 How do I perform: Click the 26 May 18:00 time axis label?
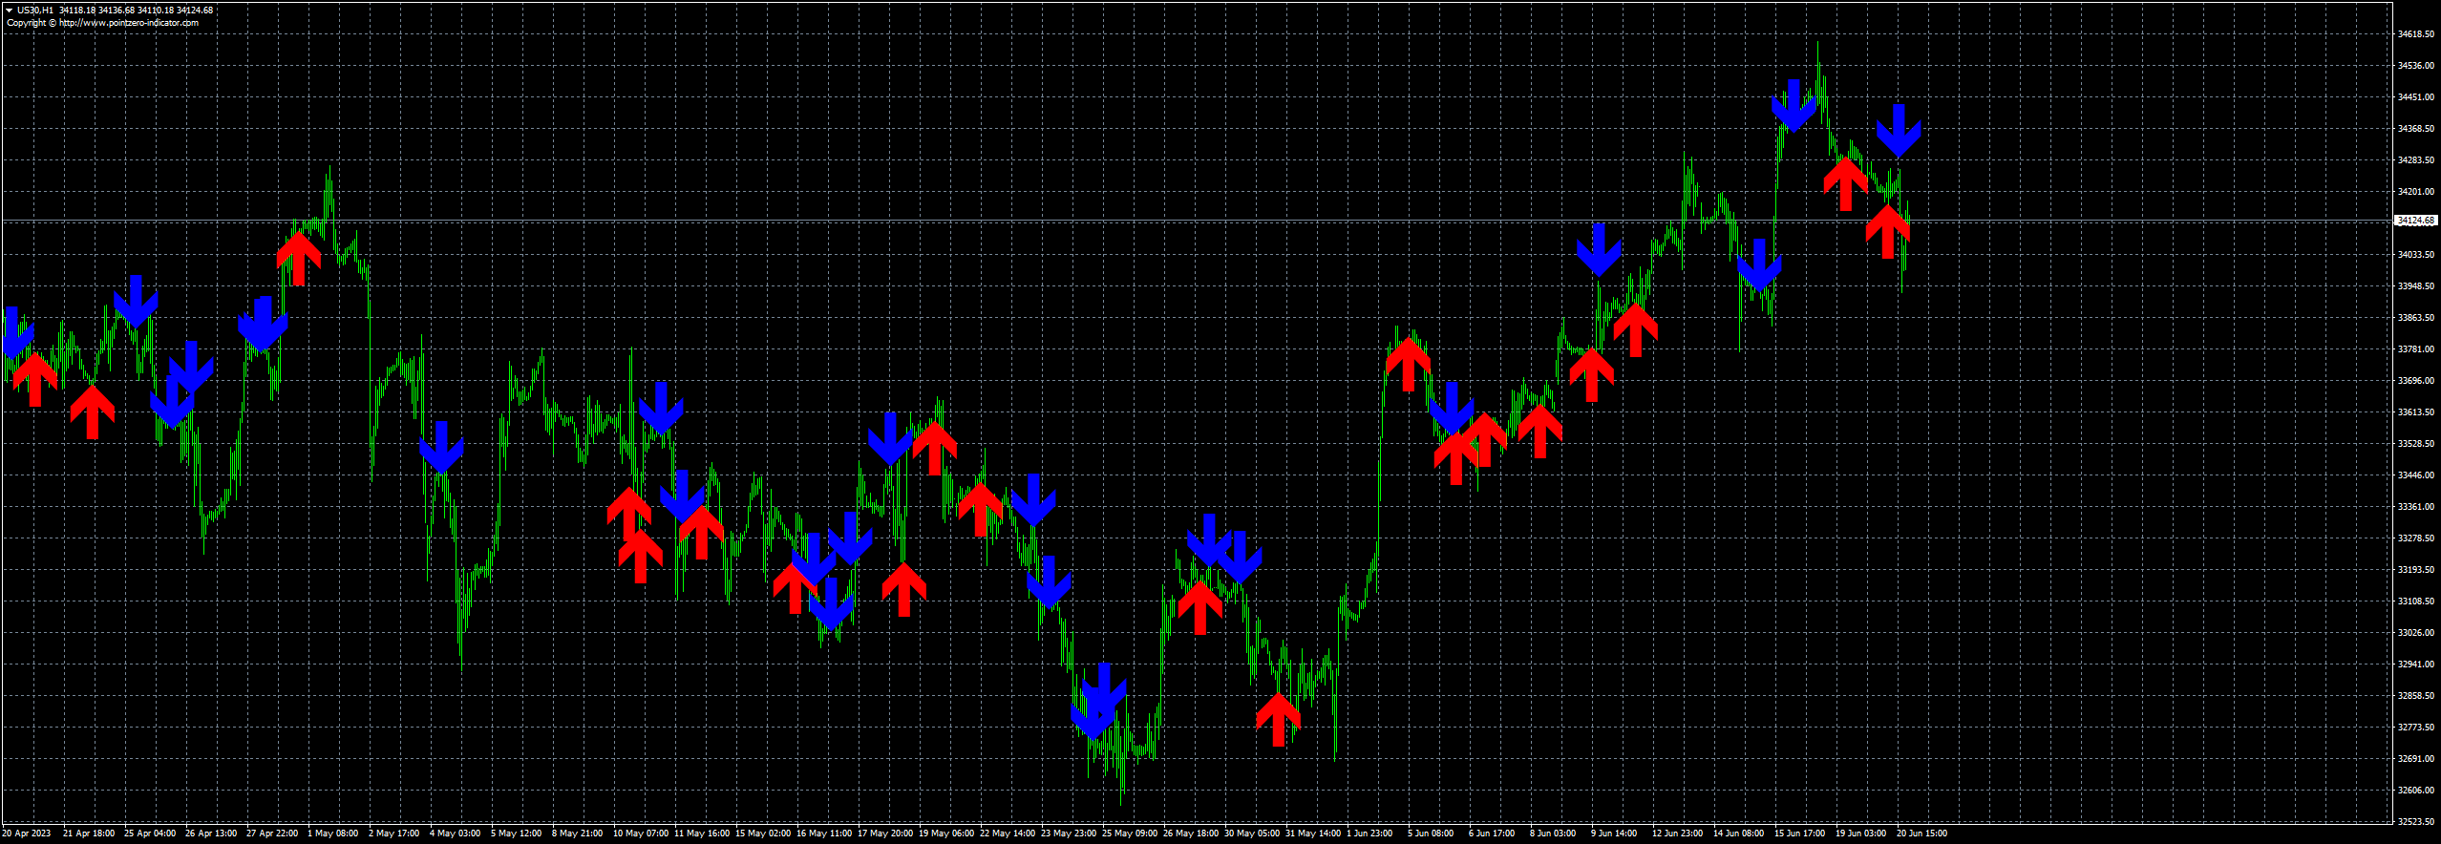[x=1191, y=833]
